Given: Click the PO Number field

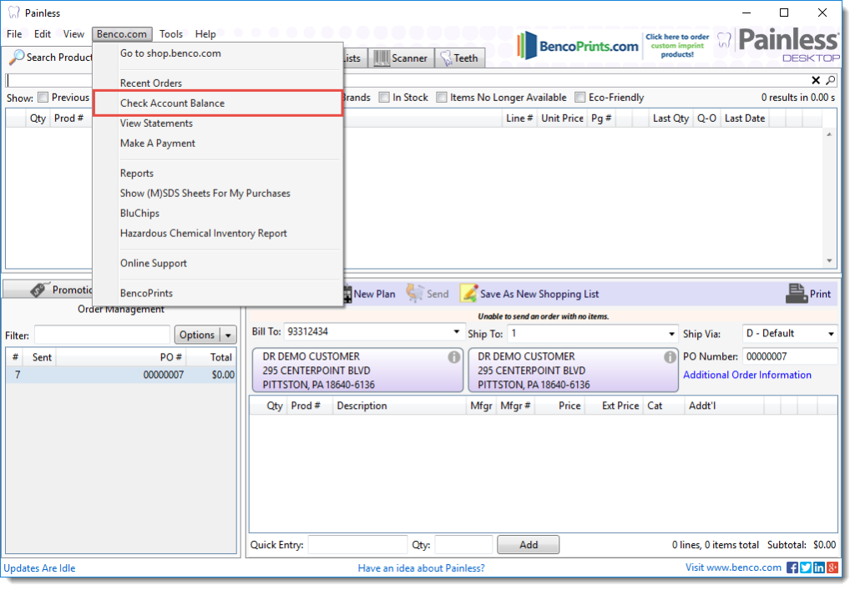Looking at the screenshot, I should click(x=790, y=356).
